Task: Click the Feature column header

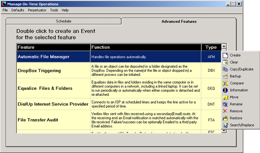Action: point(54,47)
